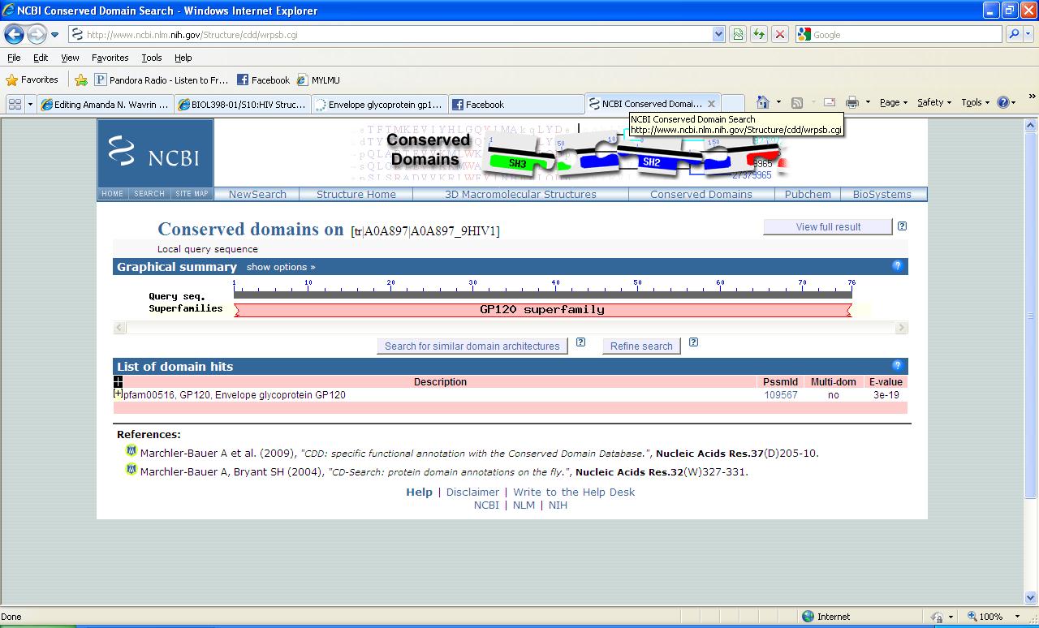Open Quick Tabs thumbnail view icon
This screenshot has height=628, width=1039.
[15, 104]
